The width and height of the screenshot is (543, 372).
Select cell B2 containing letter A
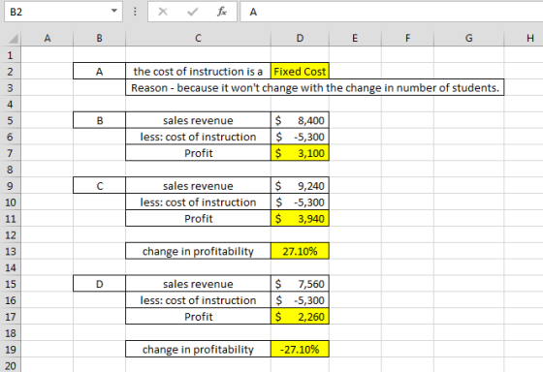click(x=99, y=72)
